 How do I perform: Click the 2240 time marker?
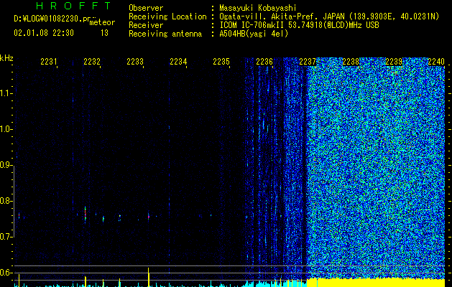point(436,62)
